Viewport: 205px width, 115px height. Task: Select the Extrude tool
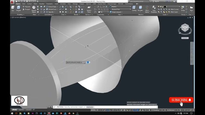(x=19, y=9)
